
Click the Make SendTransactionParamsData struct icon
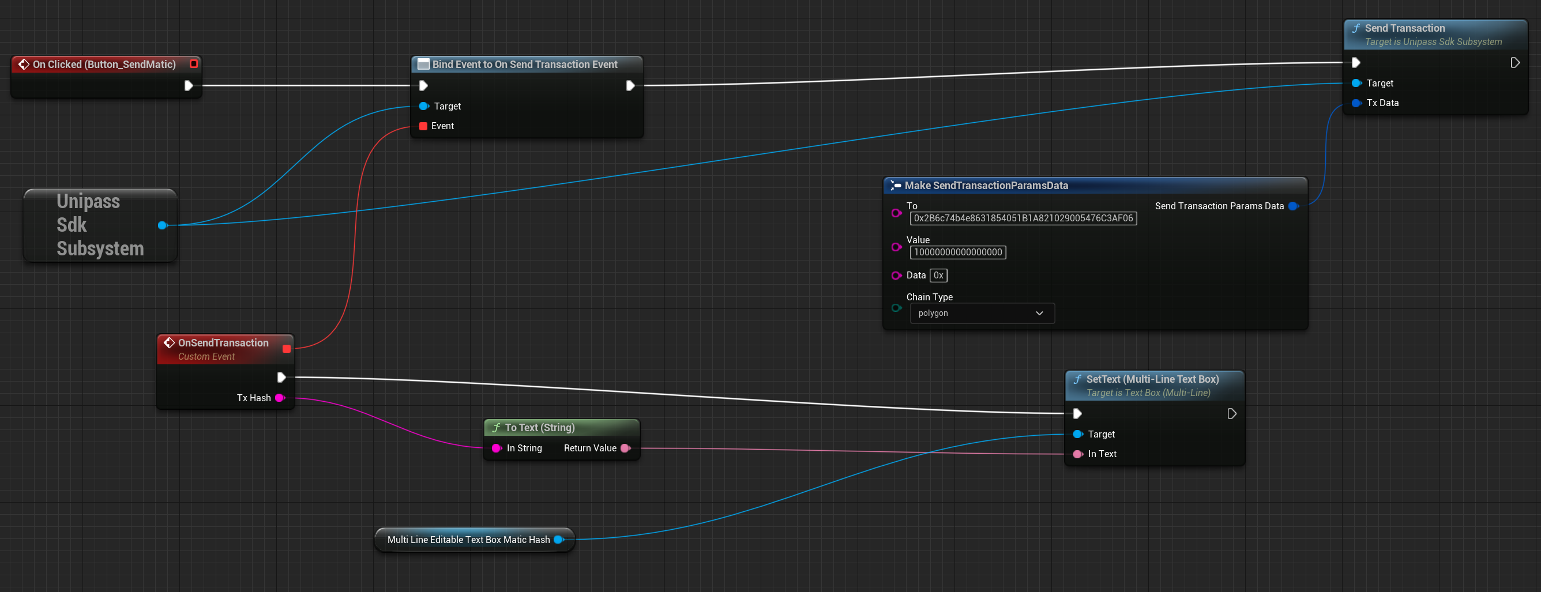896,186
